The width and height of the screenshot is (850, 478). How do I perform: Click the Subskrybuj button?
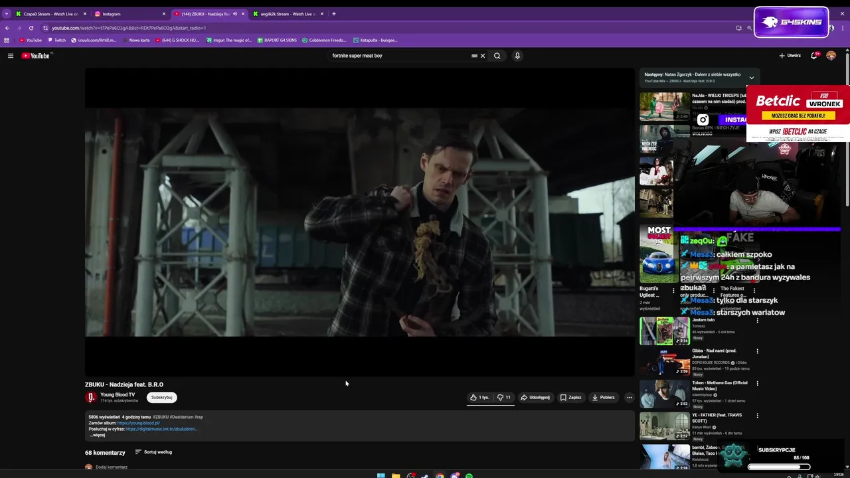coord(161,398)
